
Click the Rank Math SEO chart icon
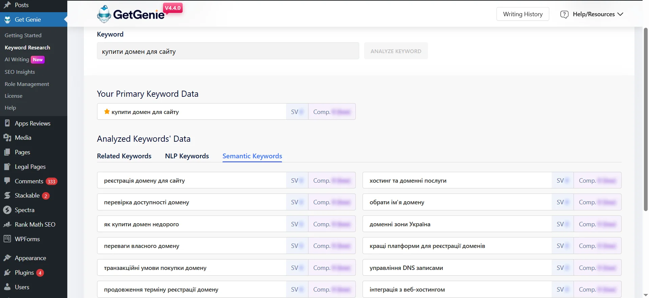(7, 225)
